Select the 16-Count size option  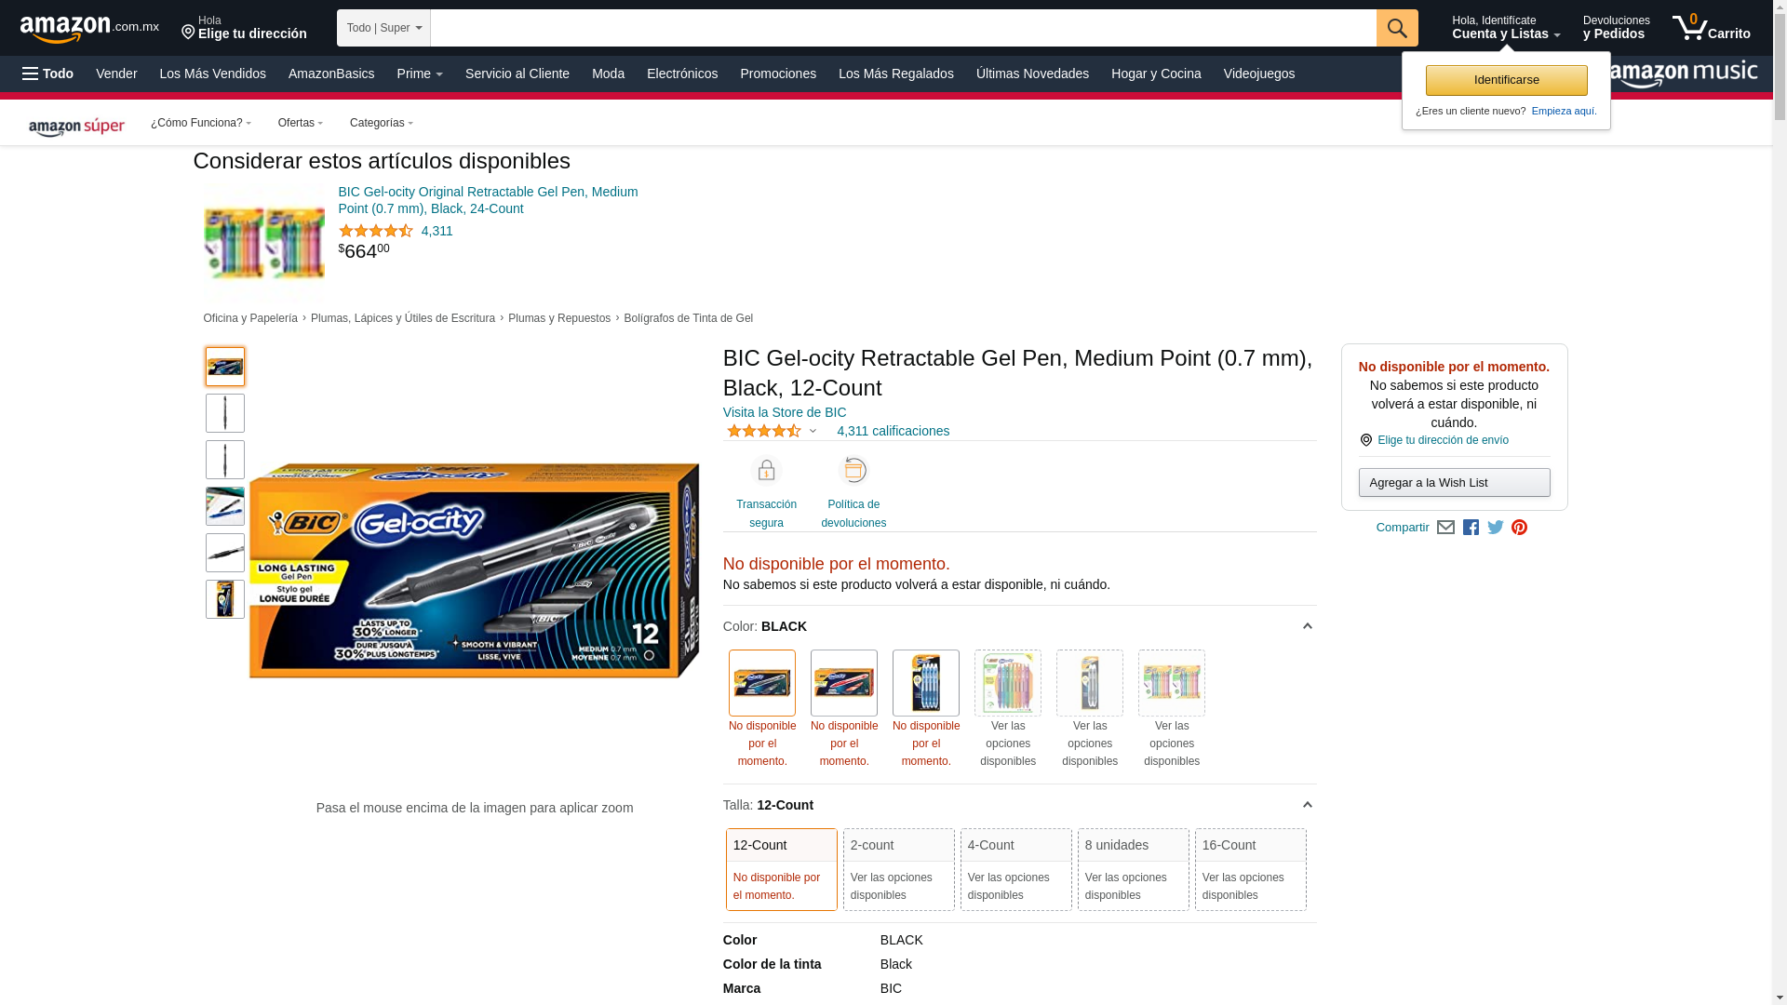coord(1250,868)
